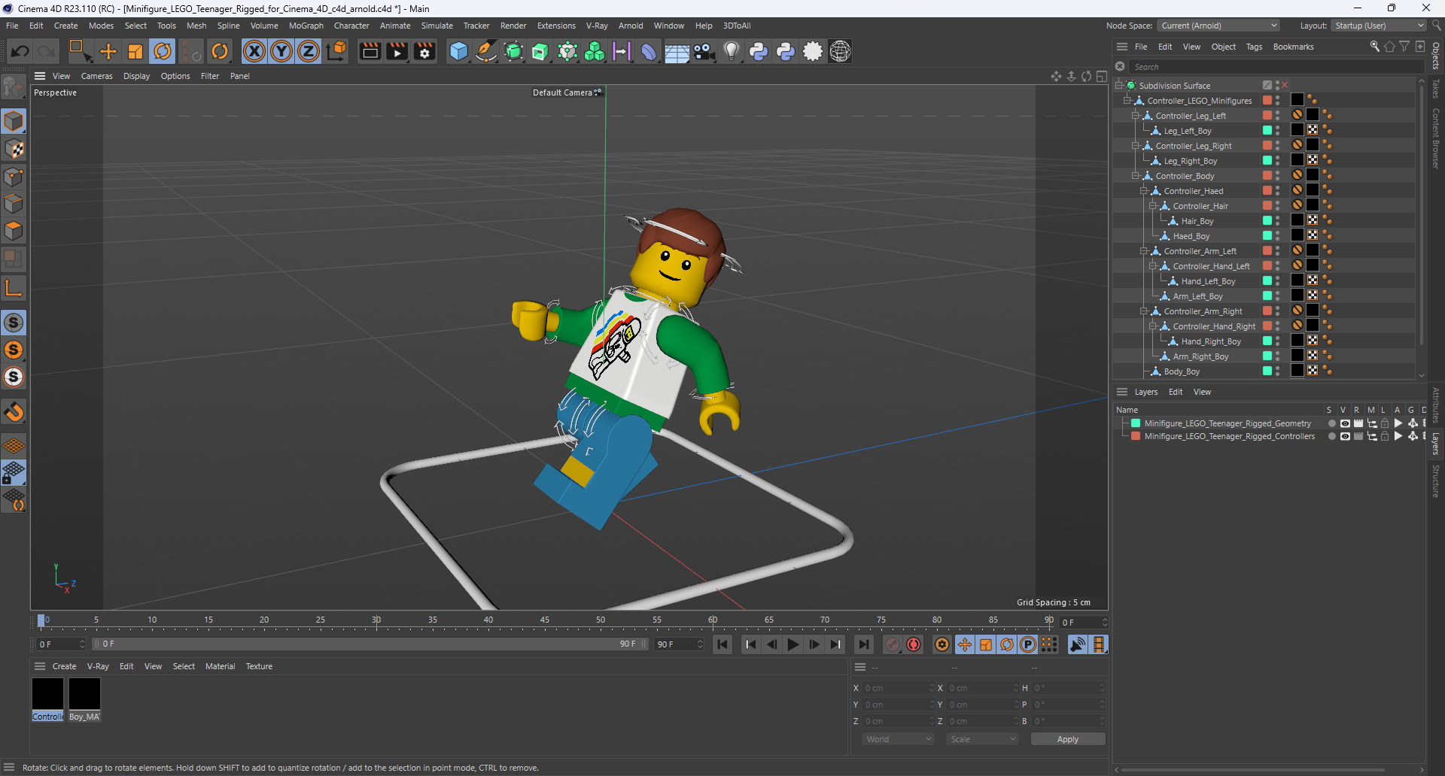Collapse Controller_Body node
Image resolution: width=1445 pixels, height=776 pixels.
click(1136, 175)
